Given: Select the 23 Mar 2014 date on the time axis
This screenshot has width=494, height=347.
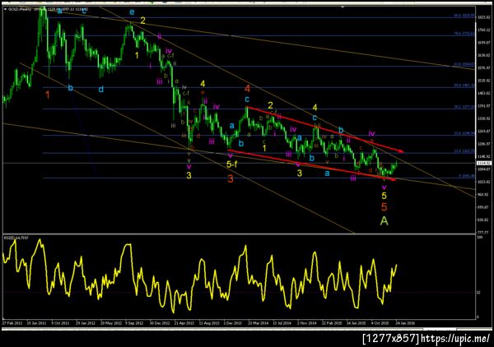Looking at the screenshot, I should [x=258, y=323].
